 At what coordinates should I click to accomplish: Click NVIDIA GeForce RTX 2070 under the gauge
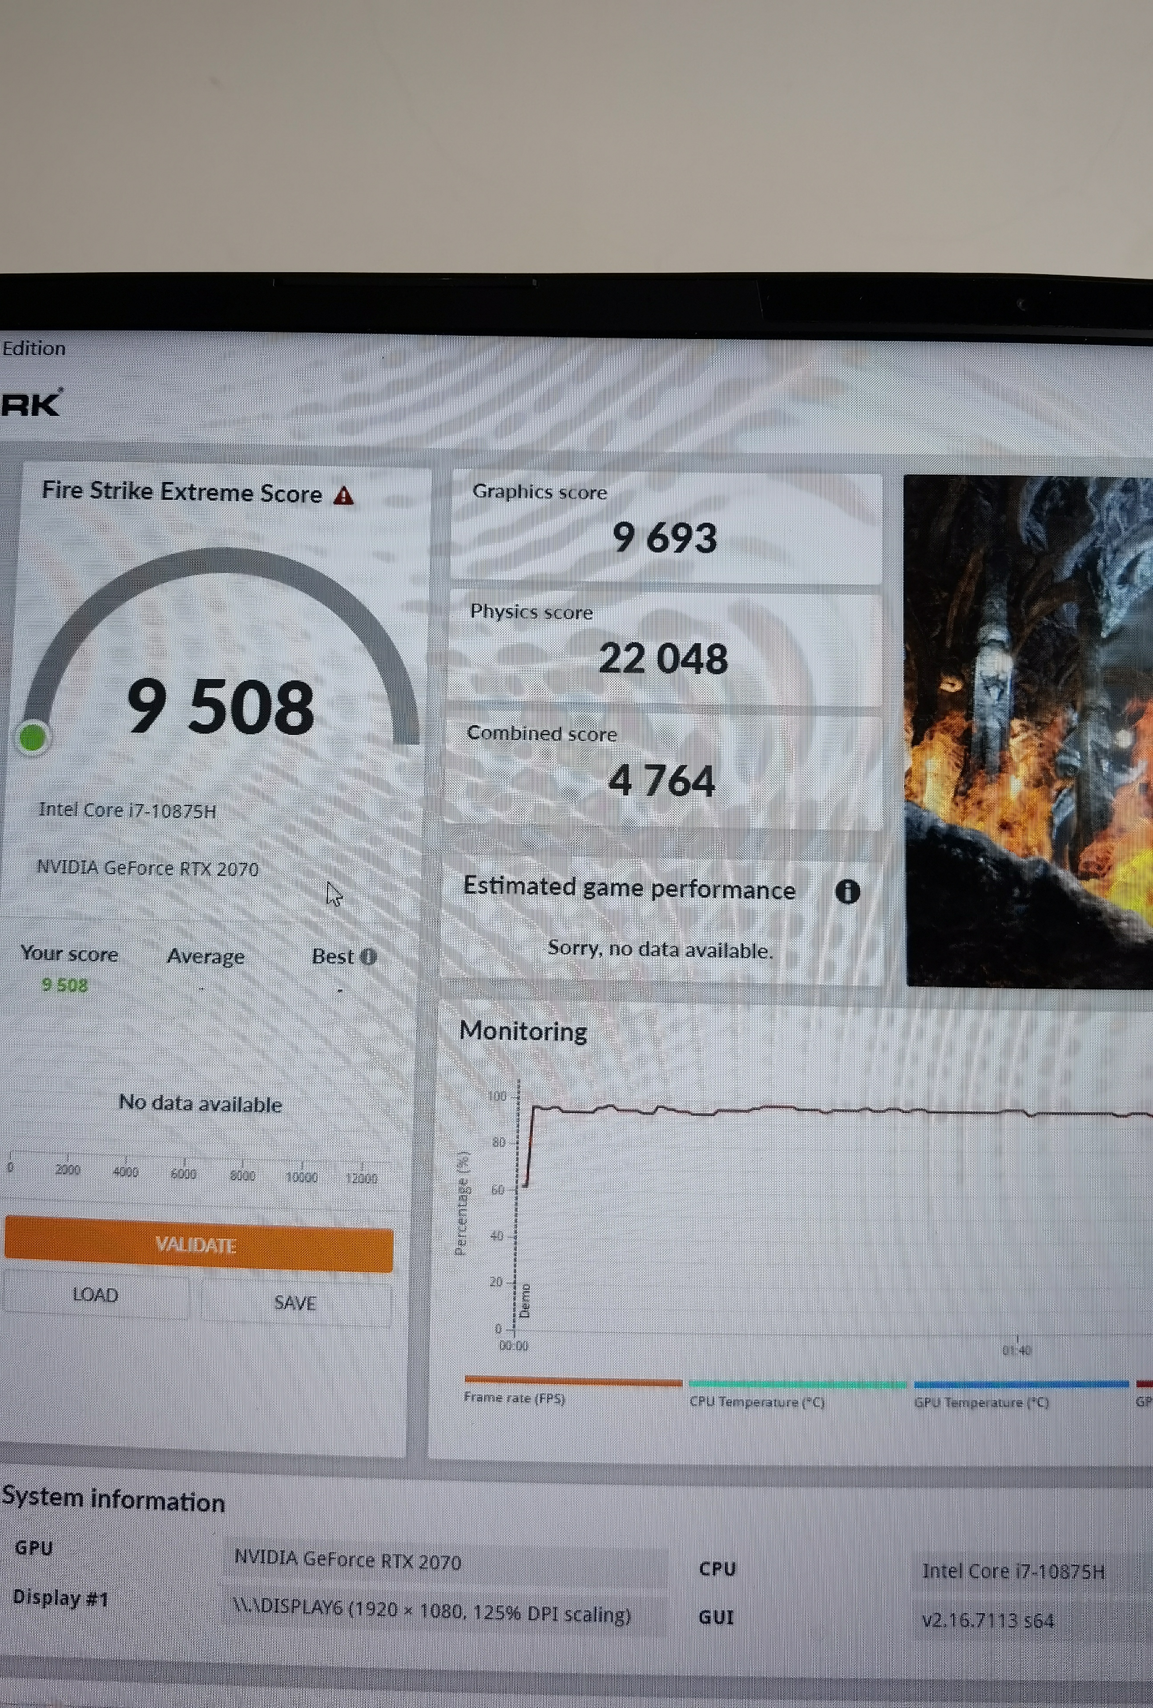(148, 868)
